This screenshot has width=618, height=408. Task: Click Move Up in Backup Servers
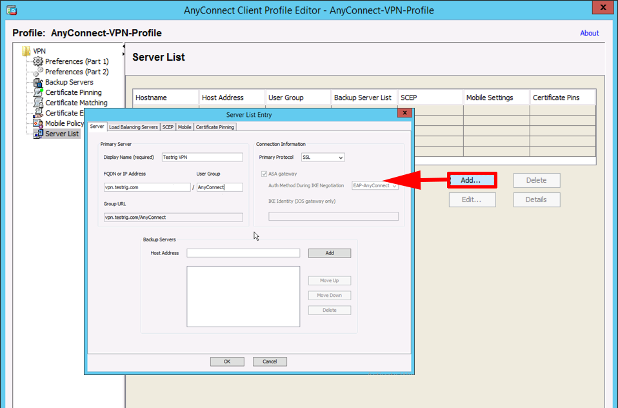click(330, 281)
